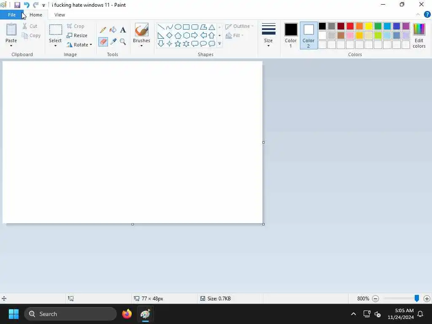
Task: Choose the Right arrow shape
Action: pyautogui.click(x=195, y=35)
